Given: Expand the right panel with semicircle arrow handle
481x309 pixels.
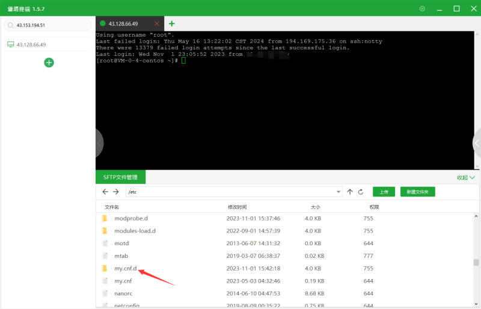Looking at the screenshot, I should 477,142.
